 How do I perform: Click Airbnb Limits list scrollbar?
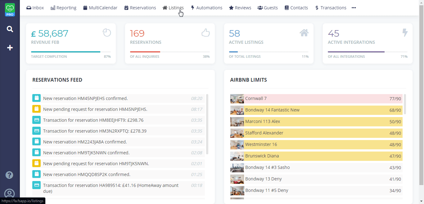405,104
